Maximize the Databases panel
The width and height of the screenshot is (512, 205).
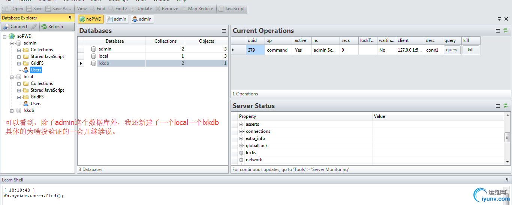click(224, 31)
